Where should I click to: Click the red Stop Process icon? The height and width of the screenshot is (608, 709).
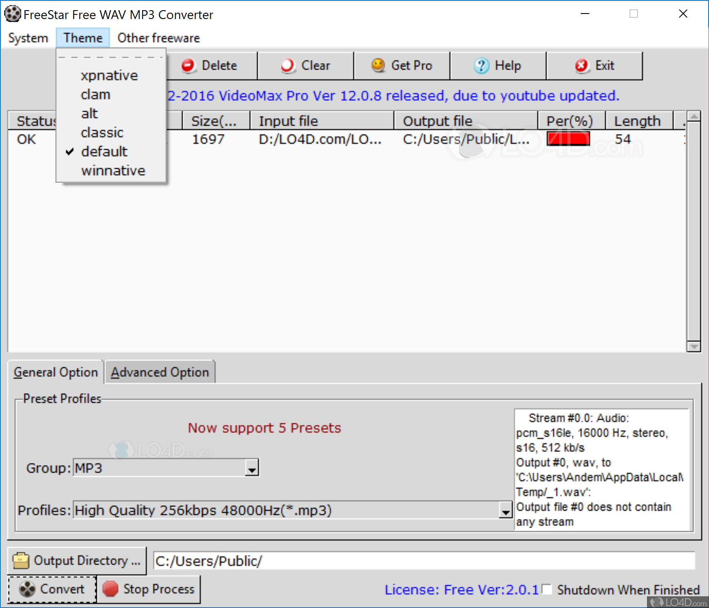[x=110, y=589]
